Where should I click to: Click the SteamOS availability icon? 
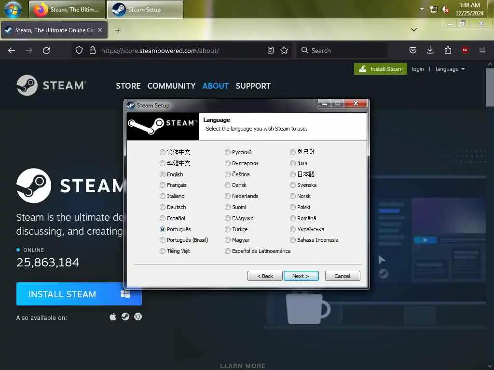click(x=125, y=317)
